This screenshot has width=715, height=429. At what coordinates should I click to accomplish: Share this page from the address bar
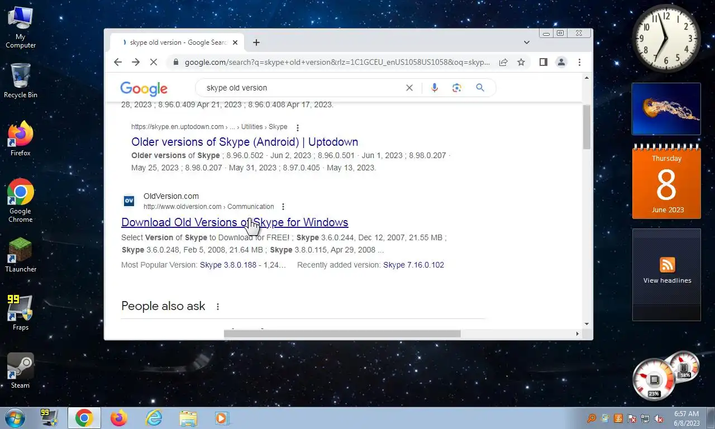(x=503, y=62)
